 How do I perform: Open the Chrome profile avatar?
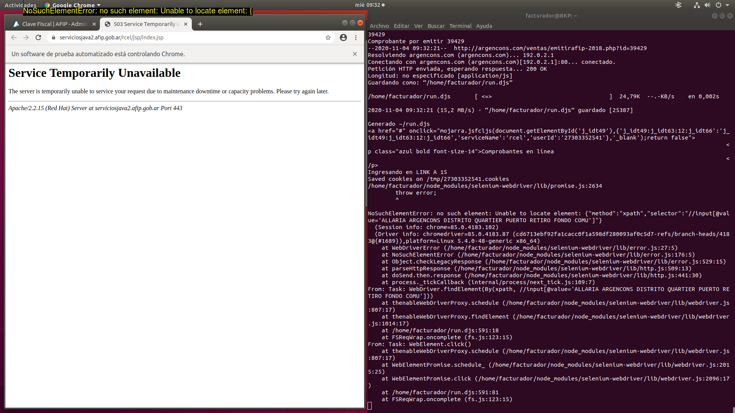pyautogui.click(x=343, y=37)
